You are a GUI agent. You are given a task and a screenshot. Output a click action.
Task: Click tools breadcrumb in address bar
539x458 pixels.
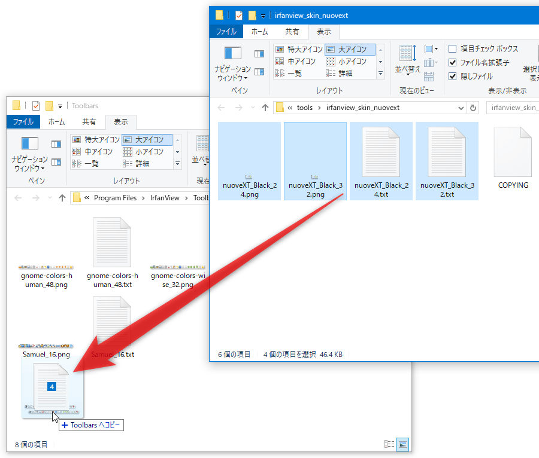point(305,108)
